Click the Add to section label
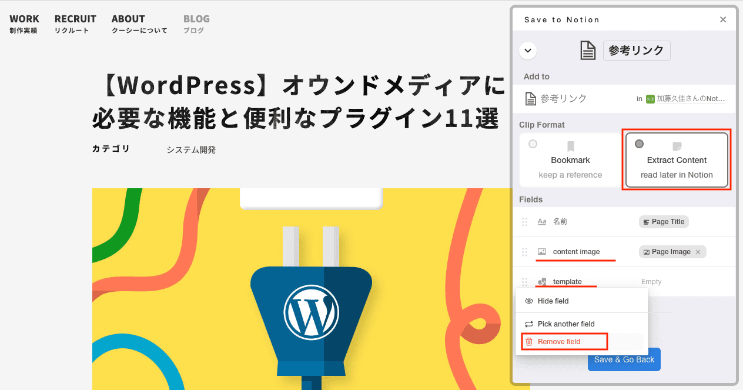 click(x=537, y=76)
